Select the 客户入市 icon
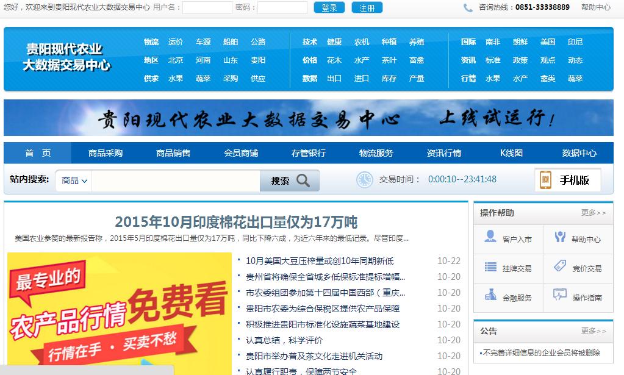Viewport: 624px width, 375px height. coord(490,236)
